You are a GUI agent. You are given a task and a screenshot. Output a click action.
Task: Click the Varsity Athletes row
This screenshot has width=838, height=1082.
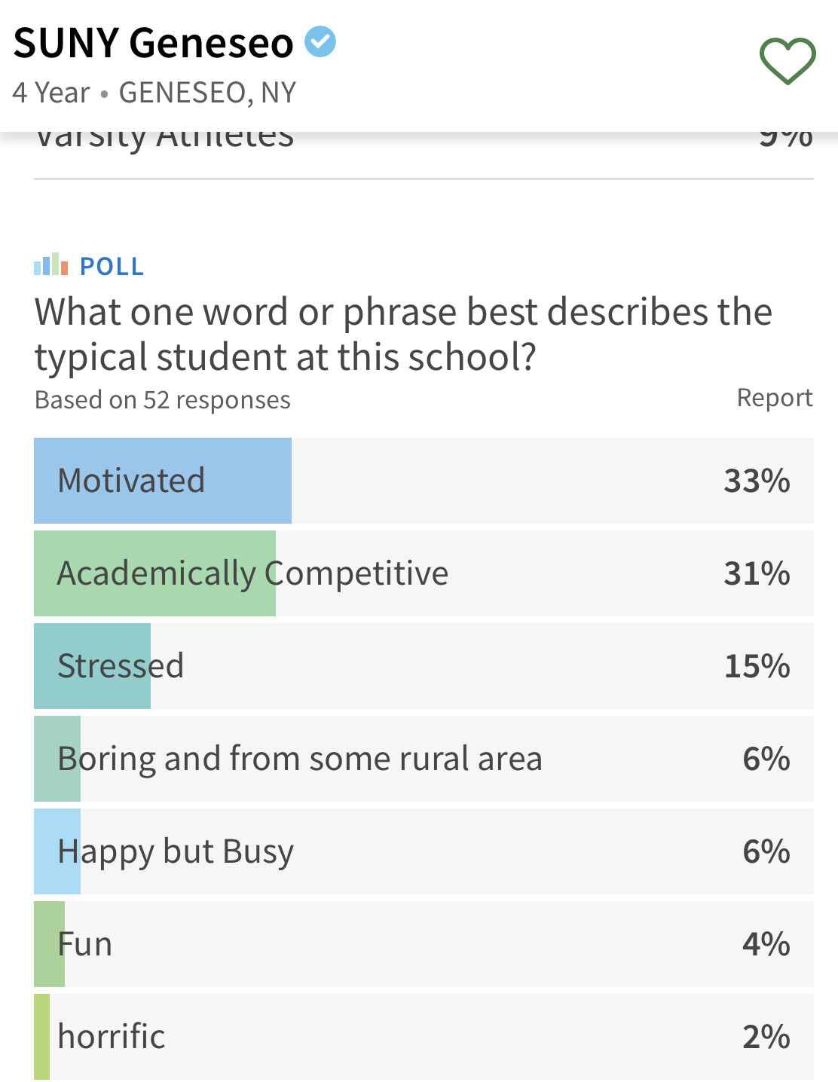pos(424,143)
